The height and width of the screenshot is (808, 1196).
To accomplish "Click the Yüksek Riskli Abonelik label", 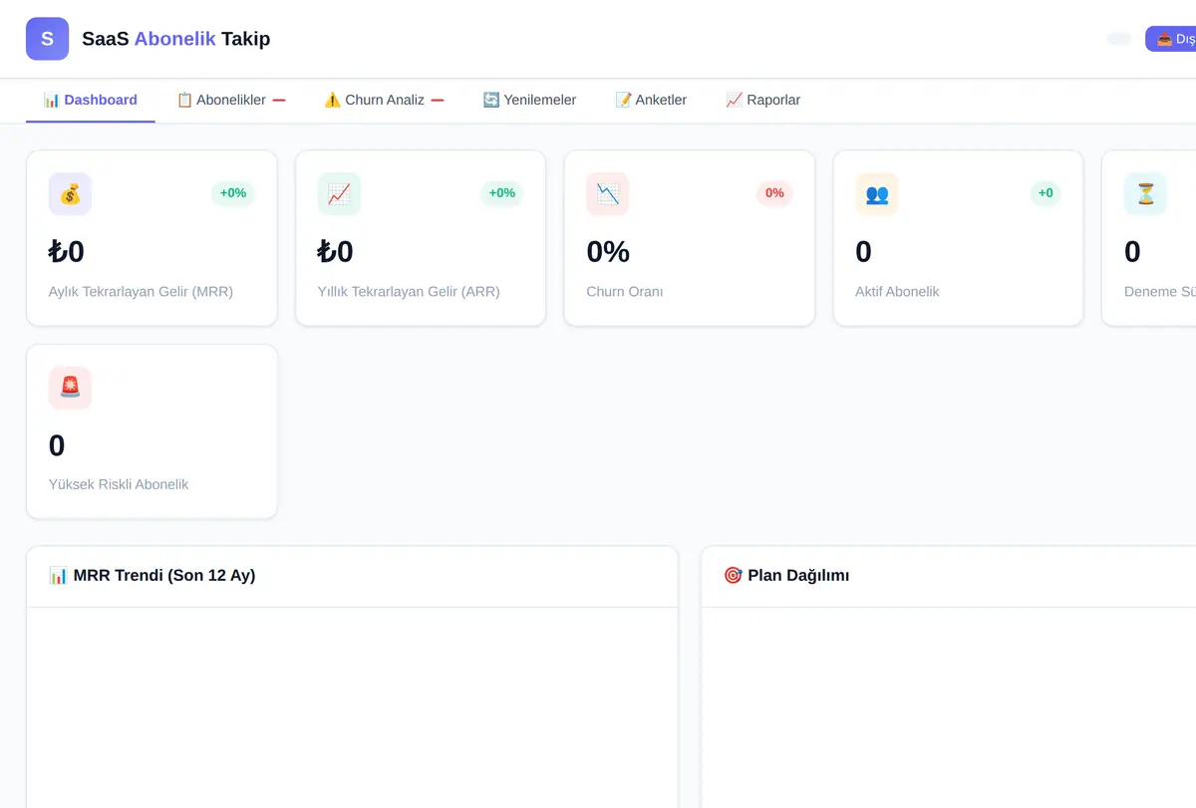I will coord(119,484).
